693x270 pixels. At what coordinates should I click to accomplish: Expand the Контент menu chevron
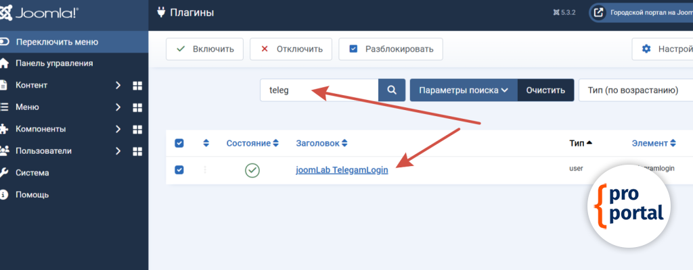click(118, 86)
